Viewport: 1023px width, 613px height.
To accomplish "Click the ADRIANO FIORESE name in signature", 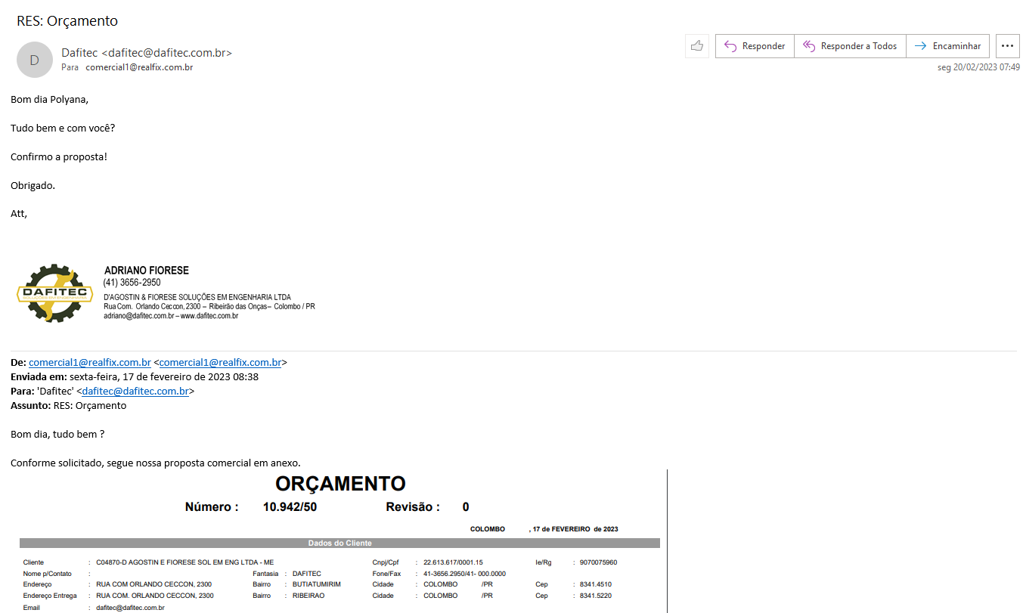I will click(147, 271).
